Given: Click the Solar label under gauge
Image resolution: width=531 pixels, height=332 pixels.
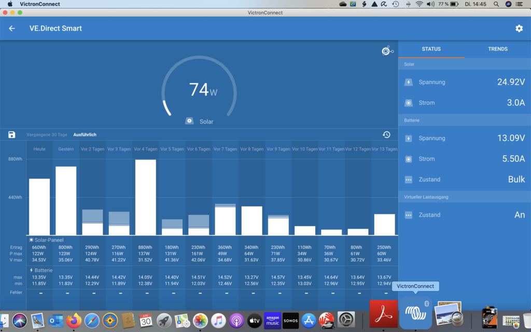Looking at the screenshot, I should click(206, 121).
